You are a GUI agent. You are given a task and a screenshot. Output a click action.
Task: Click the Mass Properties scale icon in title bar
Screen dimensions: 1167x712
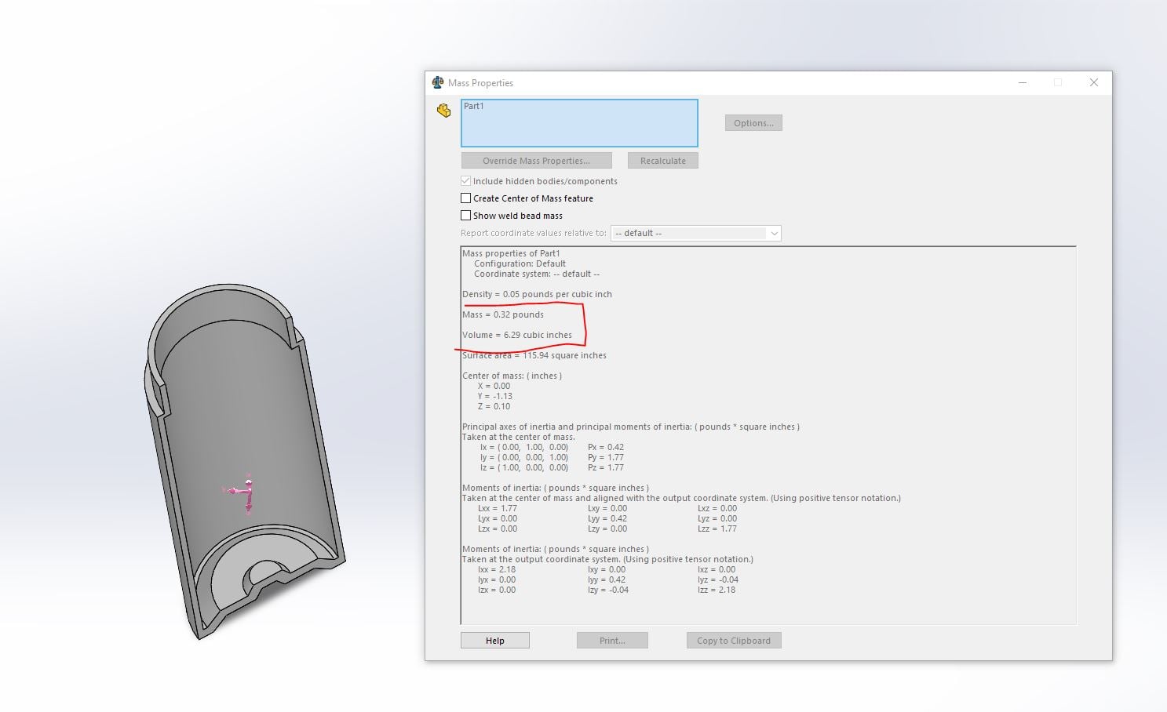[438, 82]
